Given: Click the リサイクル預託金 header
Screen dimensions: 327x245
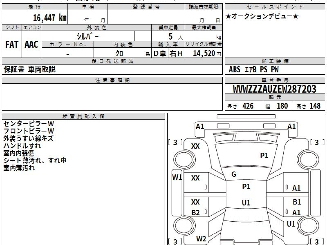Looking at the screenshot, I should click(x=204, y=45).
